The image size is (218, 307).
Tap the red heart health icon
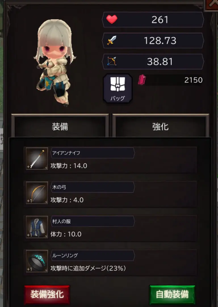pos(112,19)
